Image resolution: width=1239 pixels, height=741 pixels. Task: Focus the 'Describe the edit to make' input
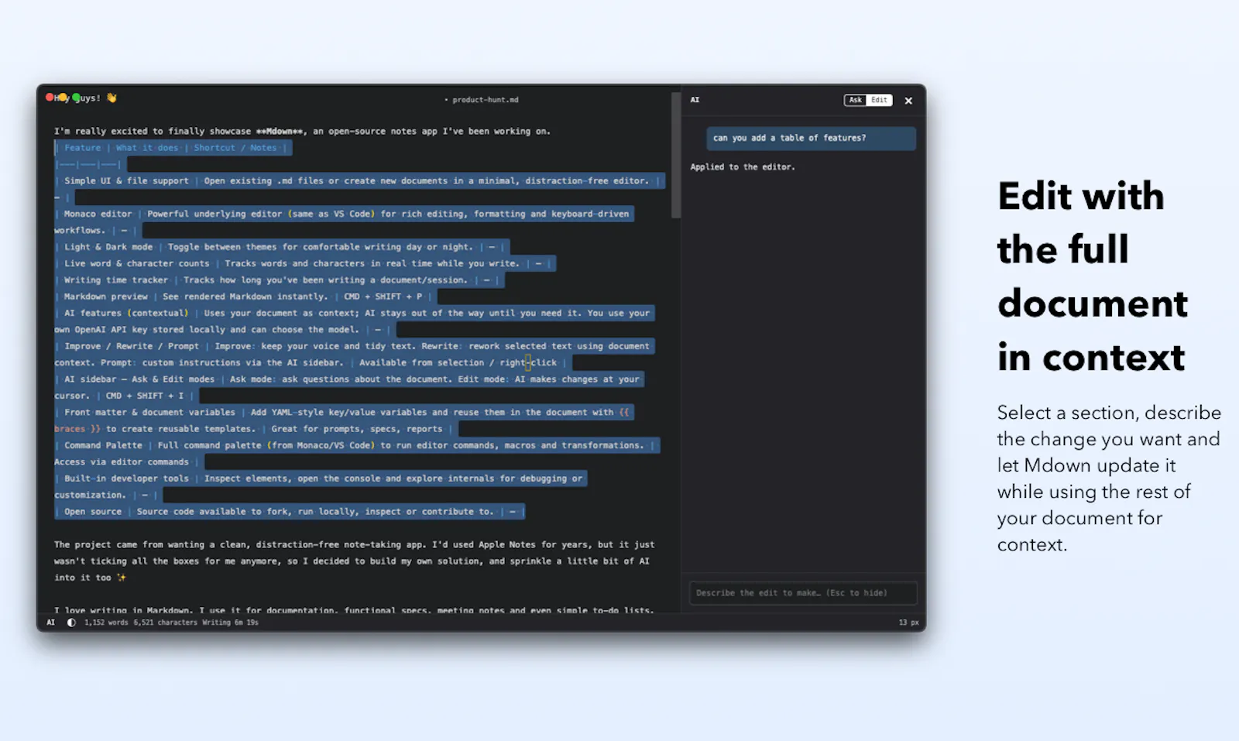[x=803, y=593]
